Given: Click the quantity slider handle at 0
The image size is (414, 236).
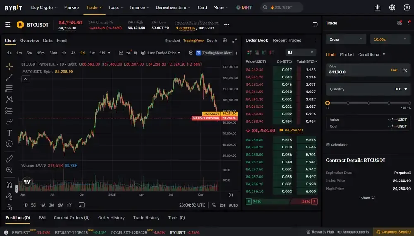Looking at the screenshot, I should (x=327, y=103).
